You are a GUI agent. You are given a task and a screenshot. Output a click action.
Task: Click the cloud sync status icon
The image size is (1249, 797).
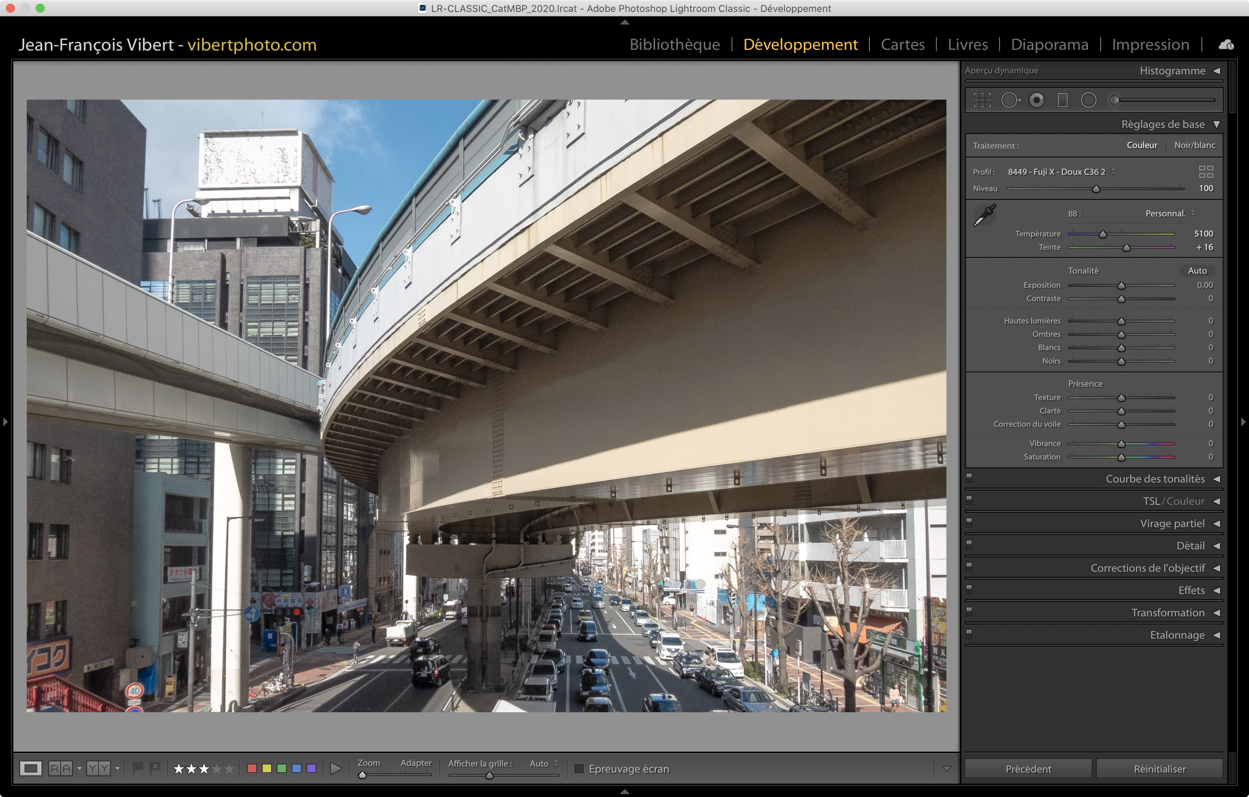(1226, 45)
